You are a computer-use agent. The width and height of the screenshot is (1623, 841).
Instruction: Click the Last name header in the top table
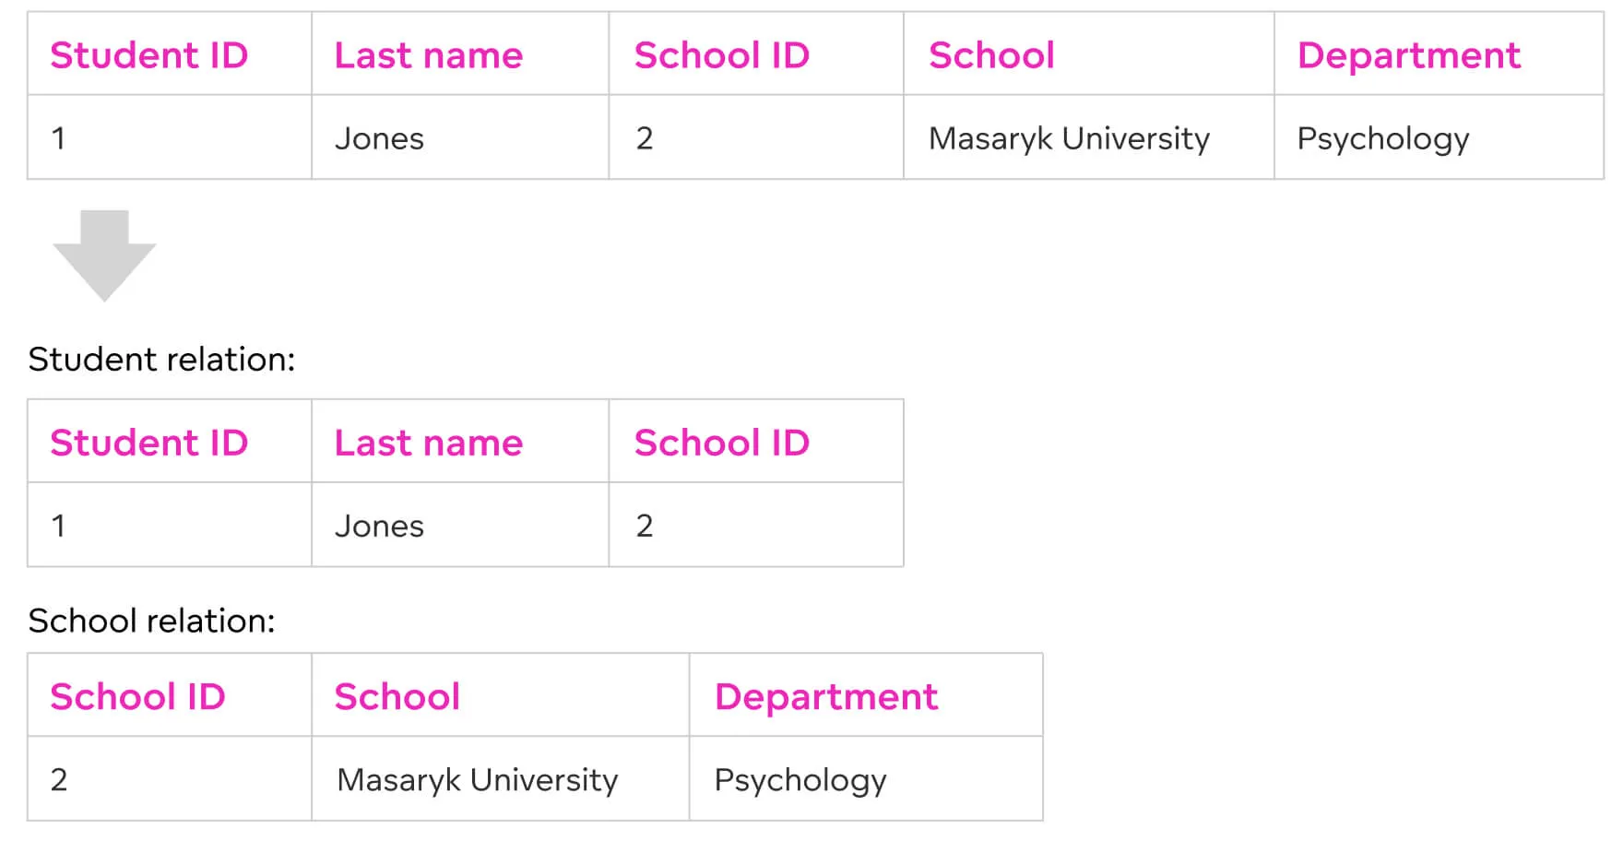coord(428,55)
